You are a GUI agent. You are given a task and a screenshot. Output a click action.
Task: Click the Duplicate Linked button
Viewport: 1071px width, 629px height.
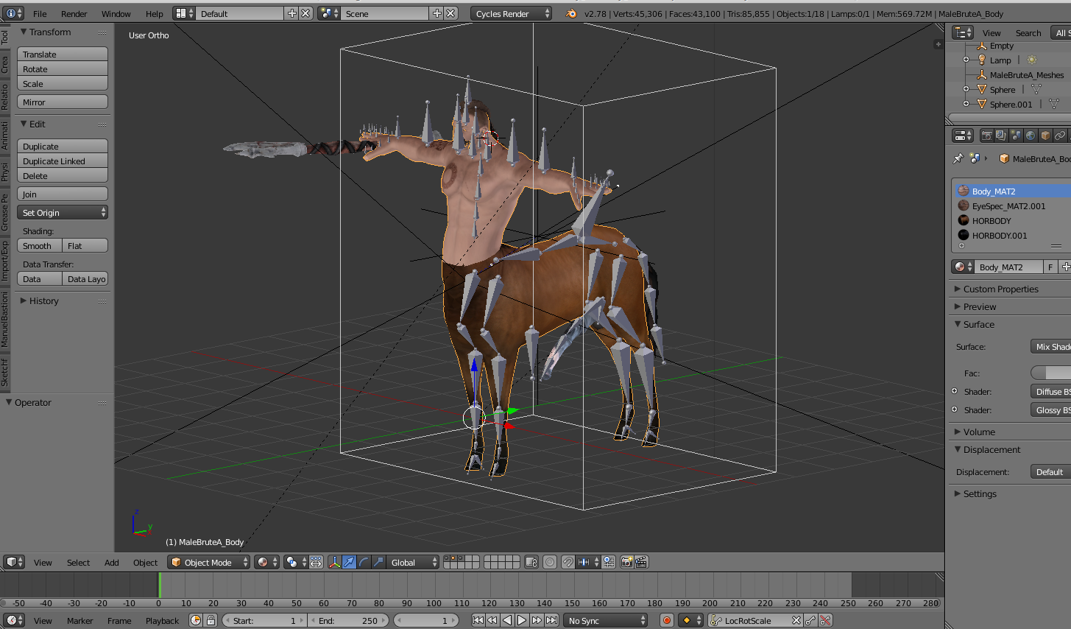tap(63, 161)
